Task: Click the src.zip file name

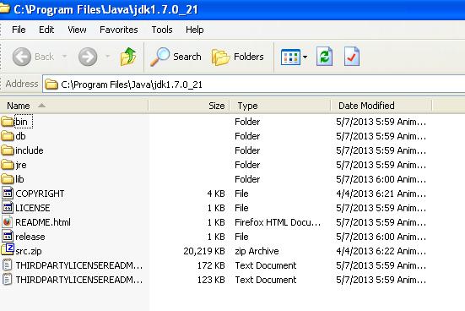Action: pyautogui.click(x=29, y=251)
